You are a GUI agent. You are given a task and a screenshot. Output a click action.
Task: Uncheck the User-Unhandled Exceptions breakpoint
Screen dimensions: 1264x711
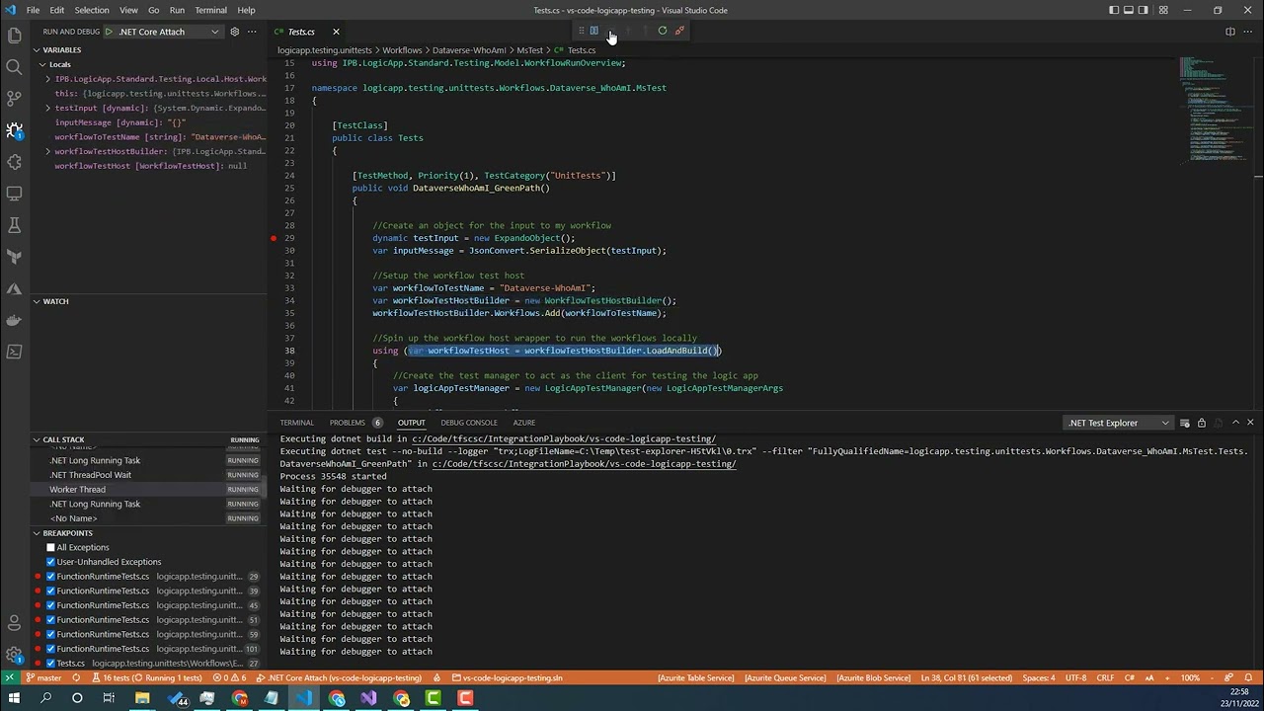point(50,562)
